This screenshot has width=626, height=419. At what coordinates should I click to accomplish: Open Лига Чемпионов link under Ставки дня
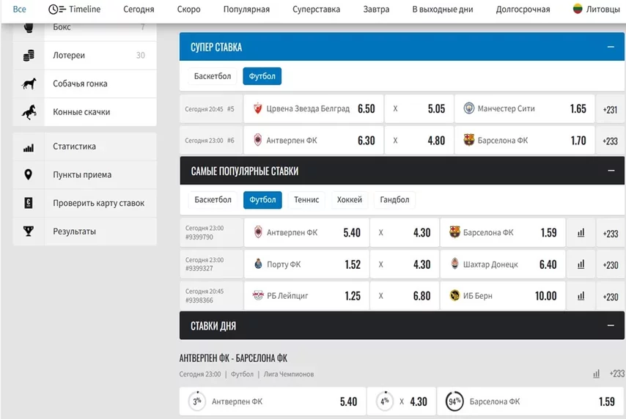point(289,374)
